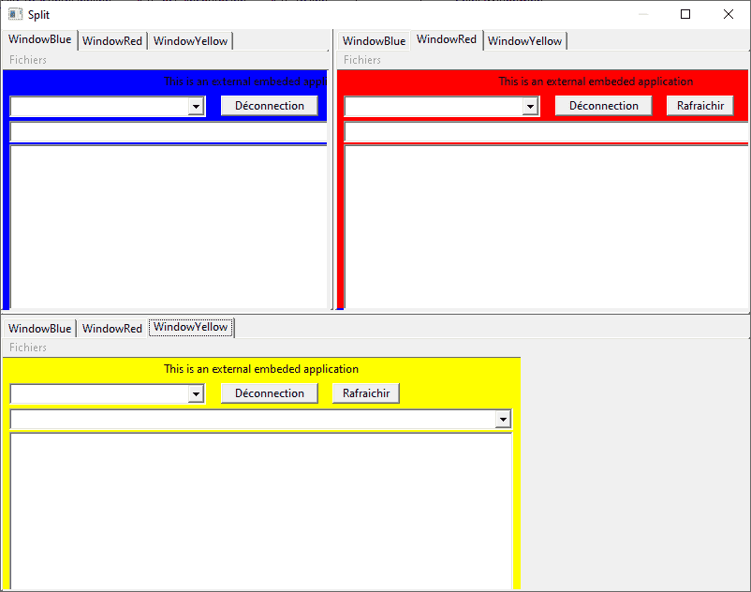This screenshot has width=751, height=592.
Task: Click Rafraichir button in the red window
Action: [699, 106]
